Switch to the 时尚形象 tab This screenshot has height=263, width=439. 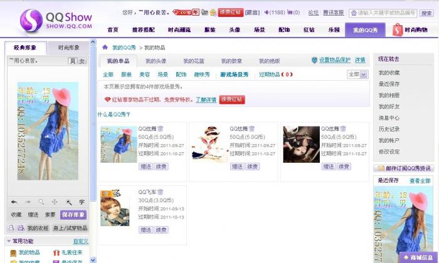point(68,48)
